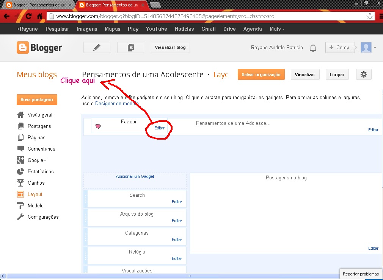Screen dimensions: 383x280
Task: Click the Nova postagem button
Action: tap(37, 100)
